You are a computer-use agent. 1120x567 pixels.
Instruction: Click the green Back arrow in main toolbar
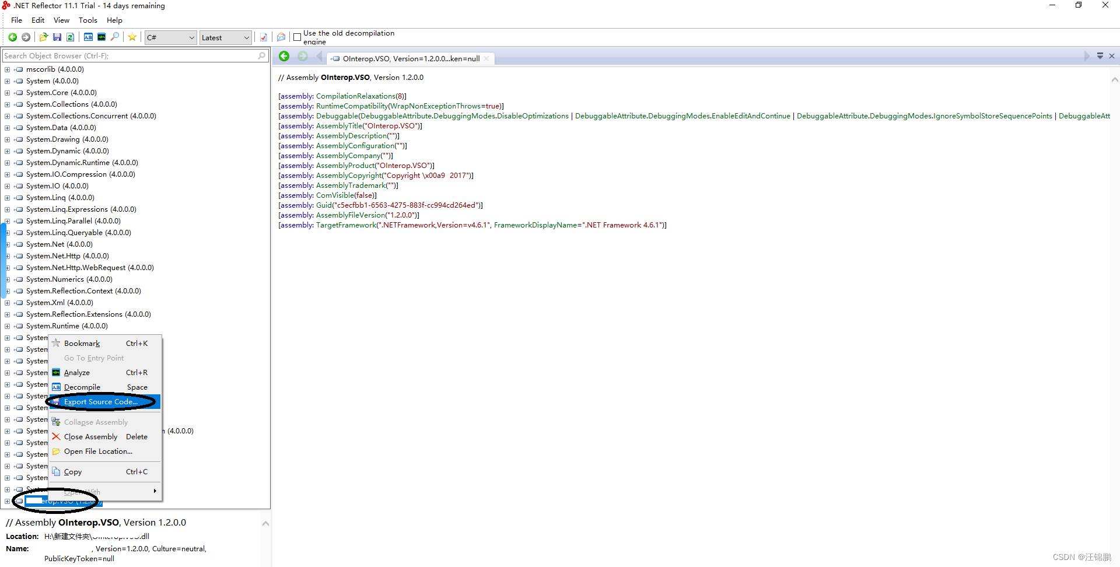click(12, 37)
